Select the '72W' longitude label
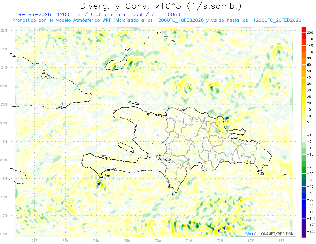 (158, 240)
